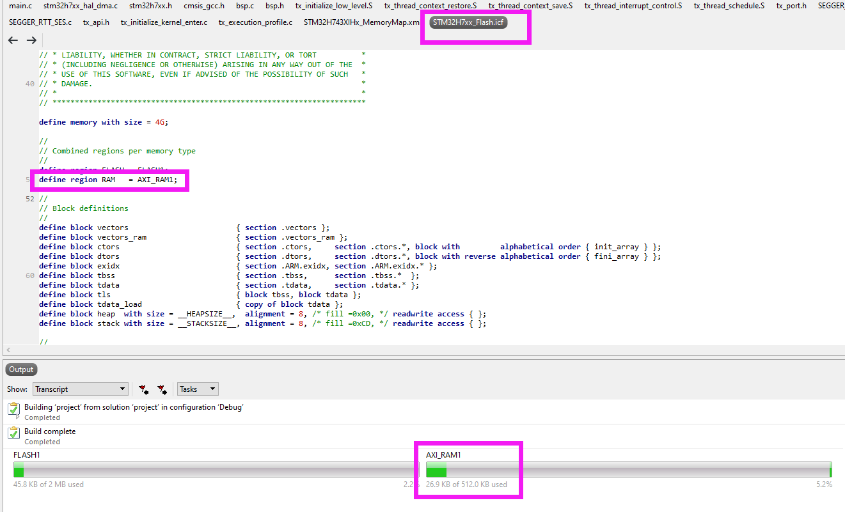Switch to tx_api.h tab
The width and height of the screenshot is (845, 512).
point(96,22)
